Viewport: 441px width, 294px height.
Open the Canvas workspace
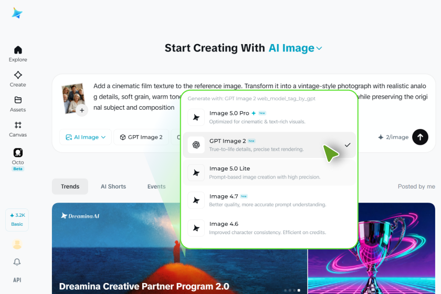point(18,129)
